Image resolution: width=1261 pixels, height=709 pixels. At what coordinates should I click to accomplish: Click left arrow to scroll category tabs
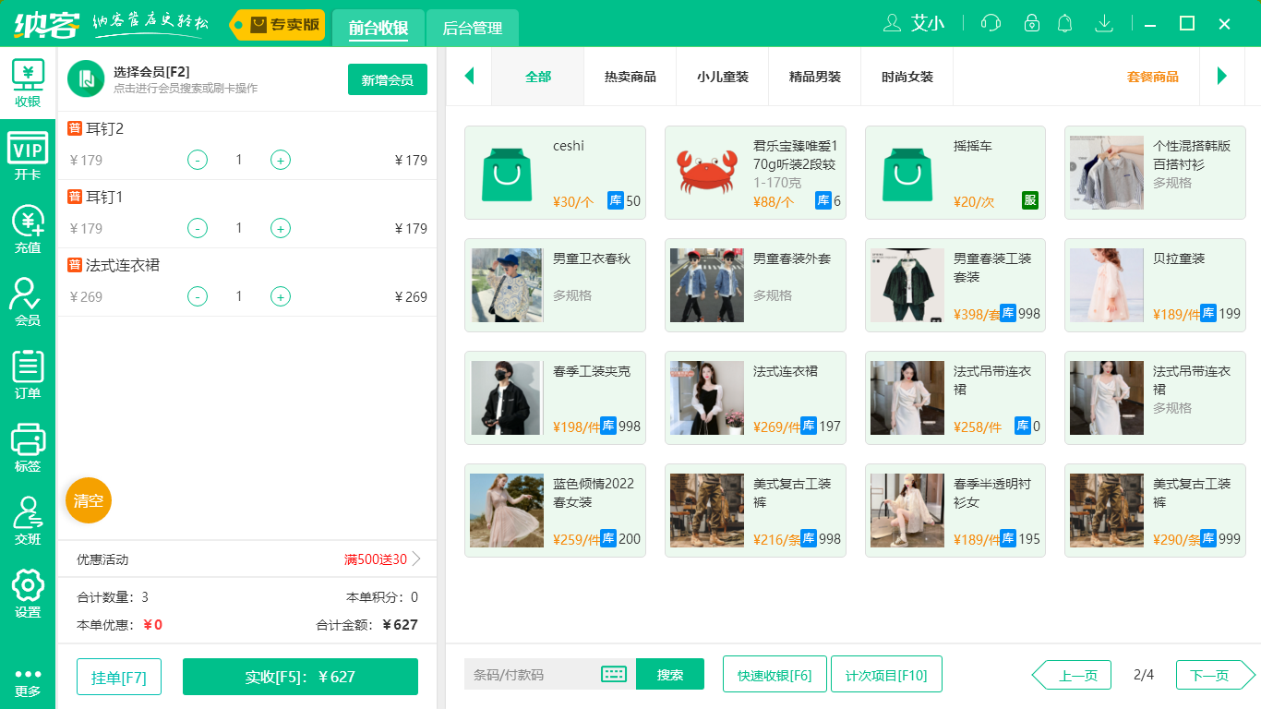(469, 78)
